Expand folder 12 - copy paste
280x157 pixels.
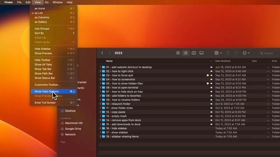click(100, 112)
